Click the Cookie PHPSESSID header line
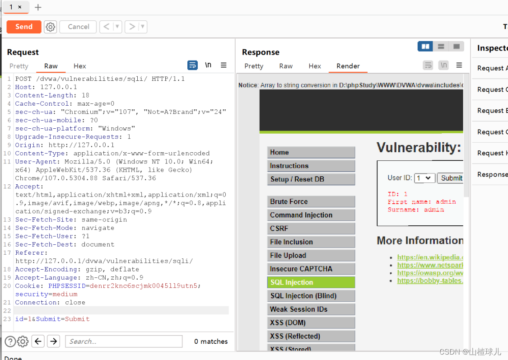 108,286
